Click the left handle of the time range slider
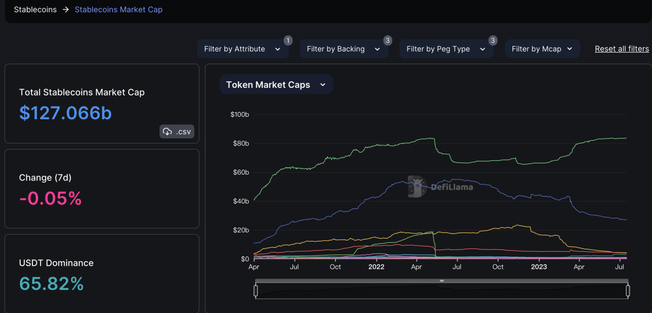The height and width of the screenshot is (313, 652). (x=255, y=291)
